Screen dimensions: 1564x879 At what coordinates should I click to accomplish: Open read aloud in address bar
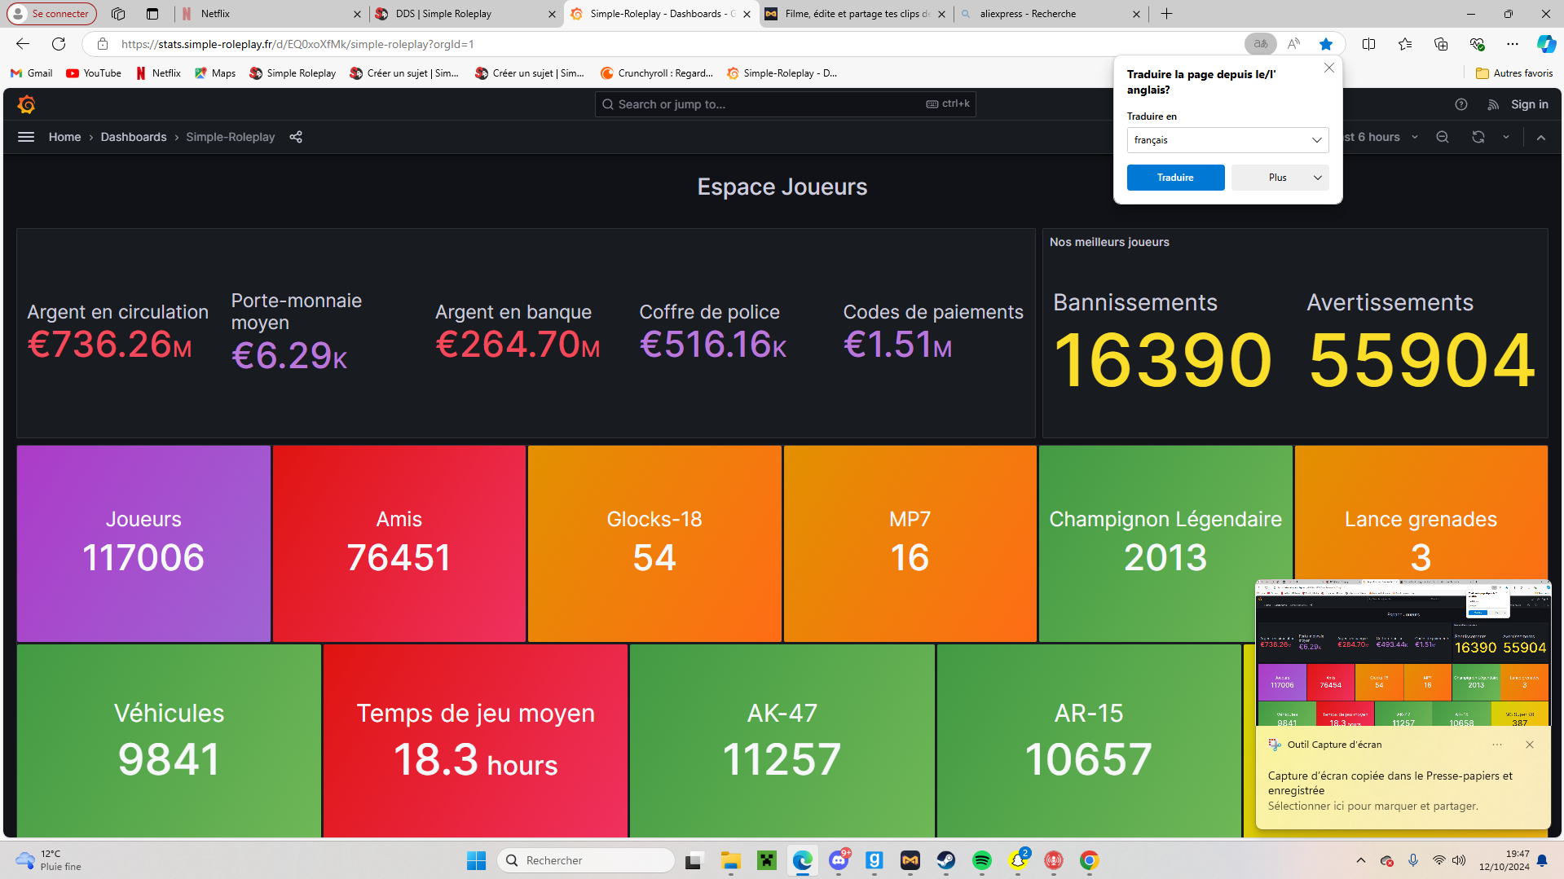tap(1293, 44)
